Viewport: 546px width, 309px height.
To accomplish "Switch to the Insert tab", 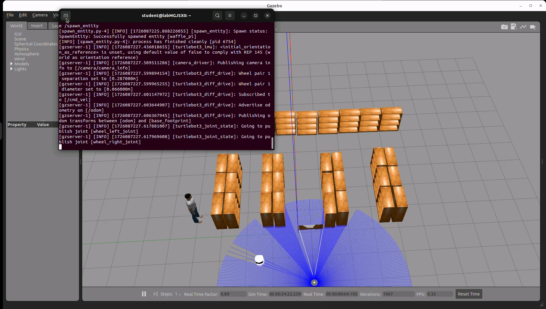I will (x=37, y=26).
